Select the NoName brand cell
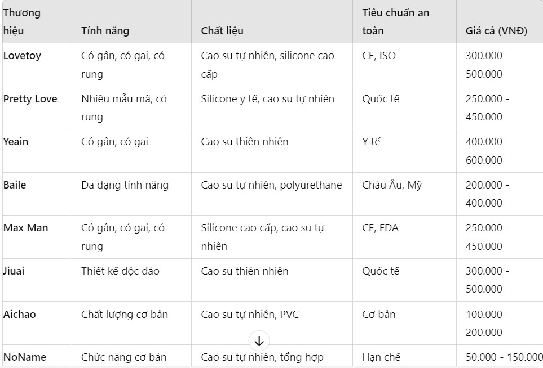This screenshot has height=368, width=543. [25, 357]
